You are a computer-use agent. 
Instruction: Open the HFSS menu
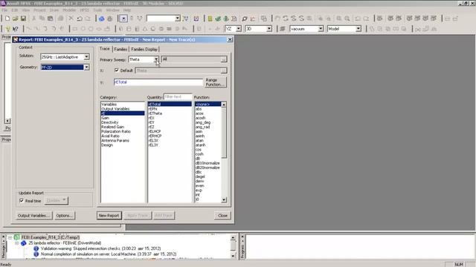pyautogui.click(x=84, y=10)
